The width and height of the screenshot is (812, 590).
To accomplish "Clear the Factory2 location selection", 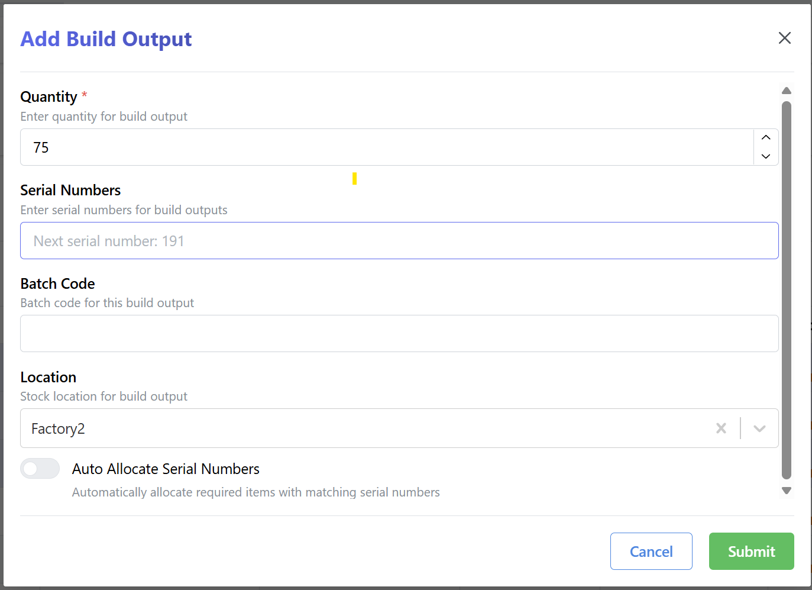I will pyautogui.click(x=721, y=428).
